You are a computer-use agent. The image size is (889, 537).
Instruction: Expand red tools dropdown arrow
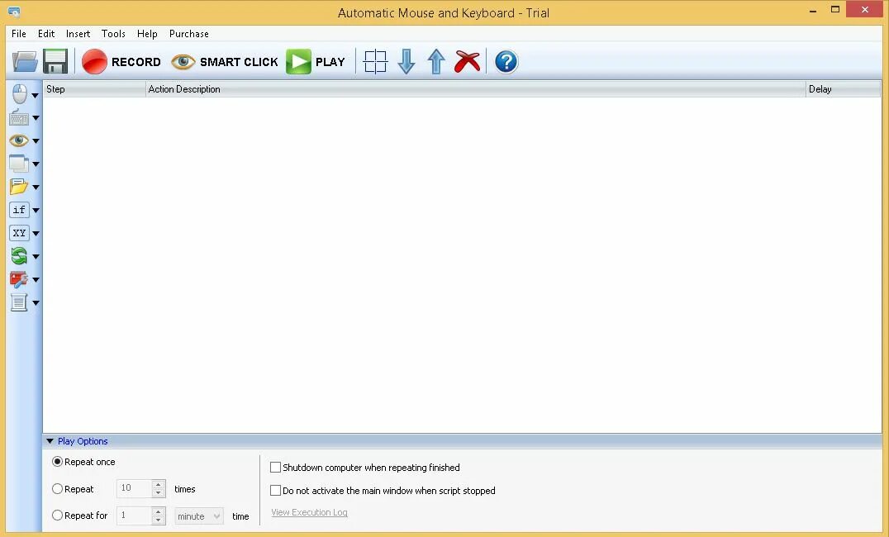click(x=36, y=279)
